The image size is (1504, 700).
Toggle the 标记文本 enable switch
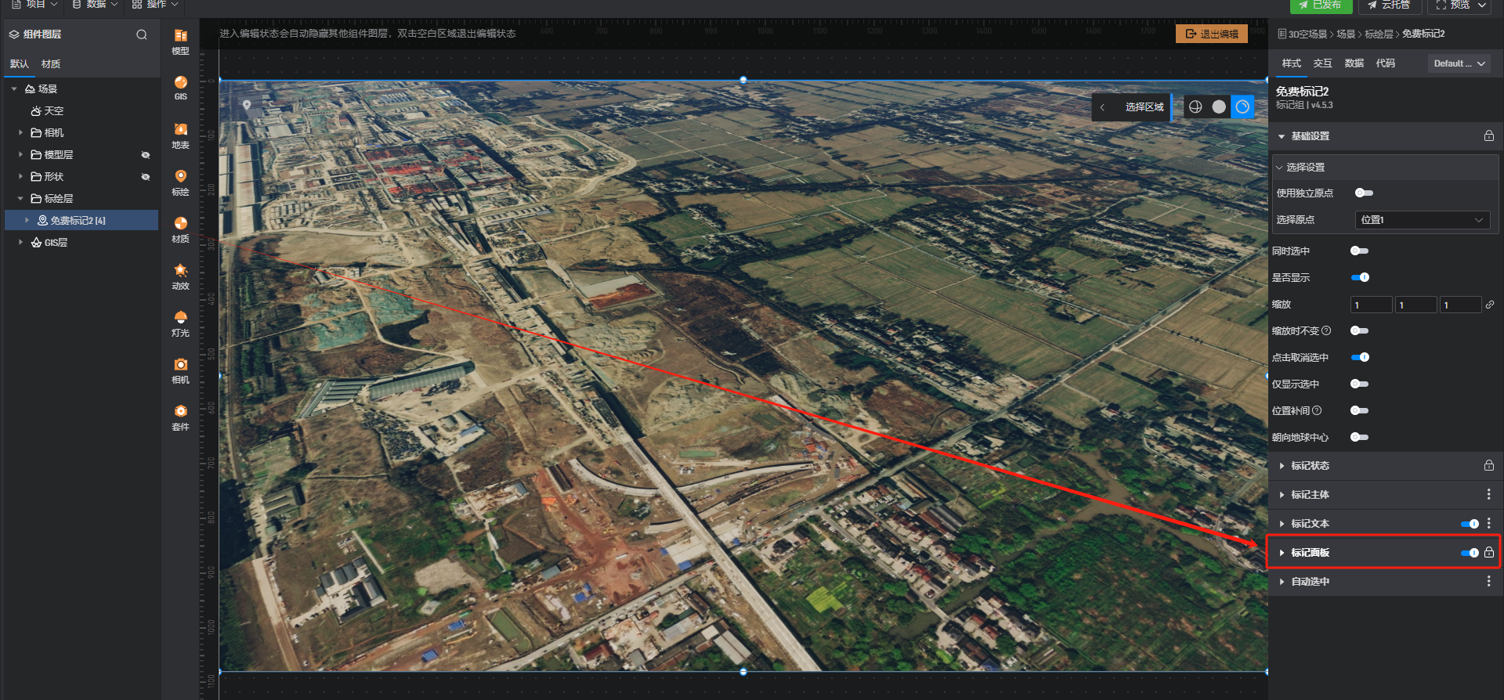1470,524
